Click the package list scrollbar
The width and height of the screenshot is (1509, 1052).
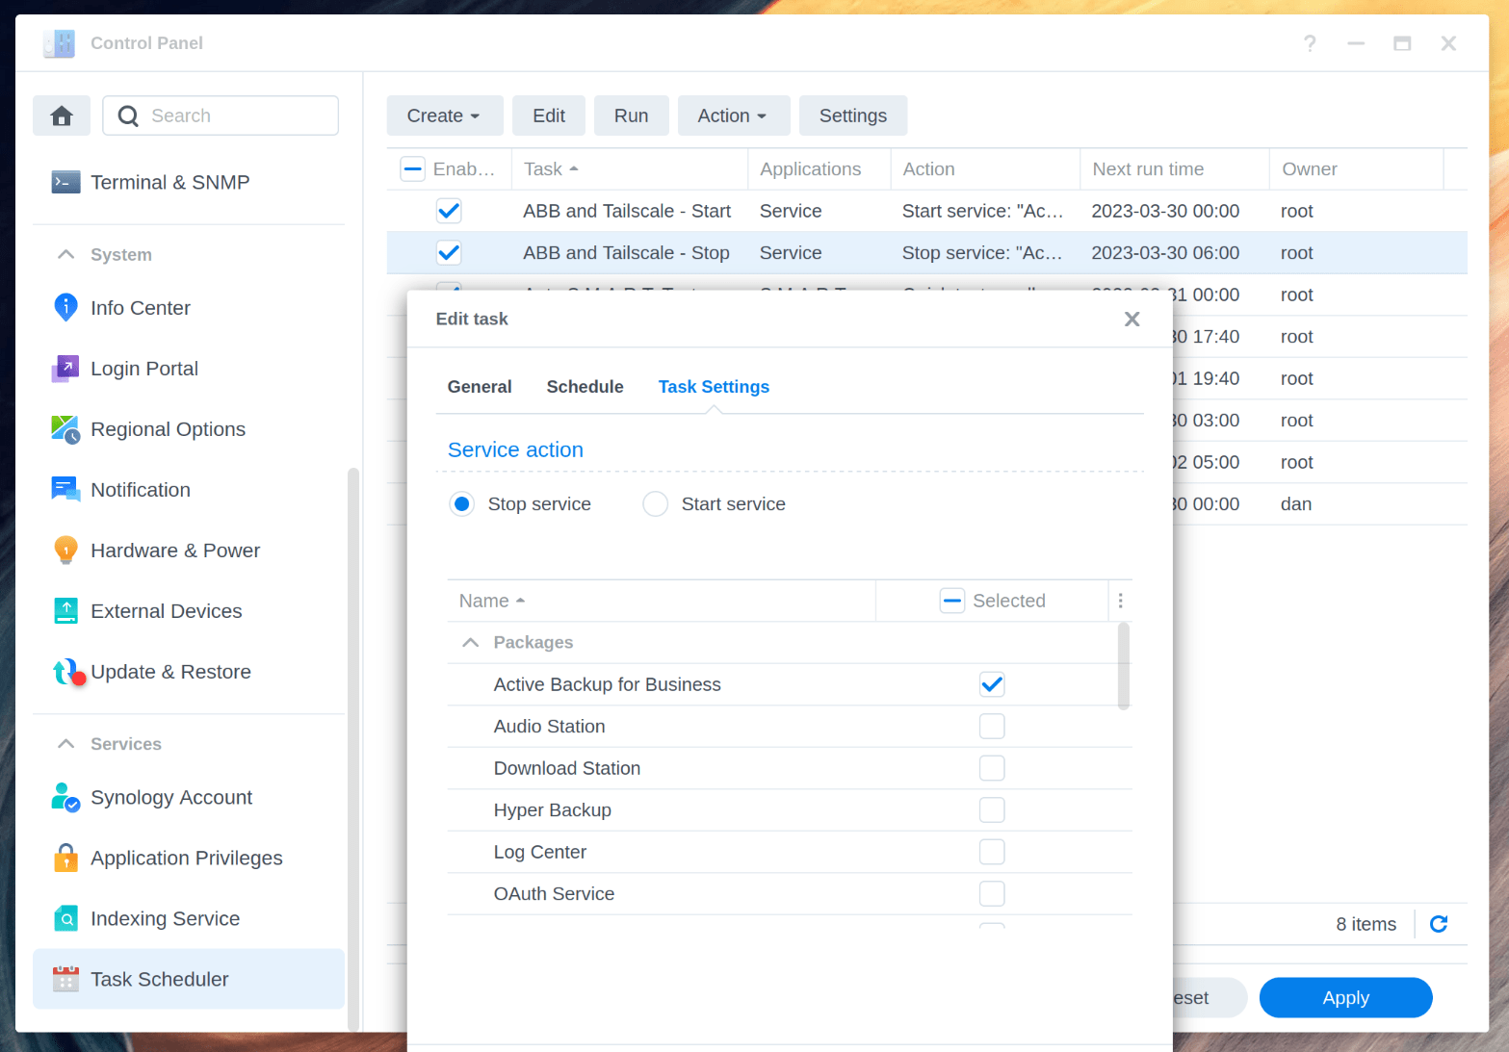(x=1123, y=666)
